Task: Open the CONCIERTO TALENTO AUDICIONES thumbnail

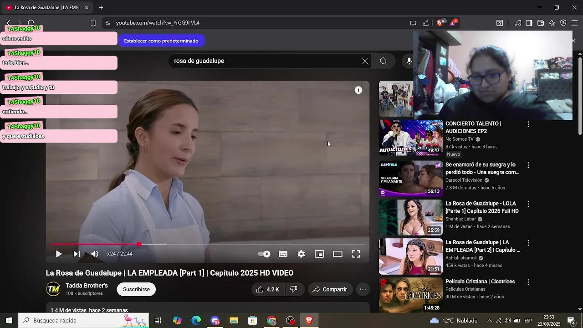Action: tap(411, 138)
